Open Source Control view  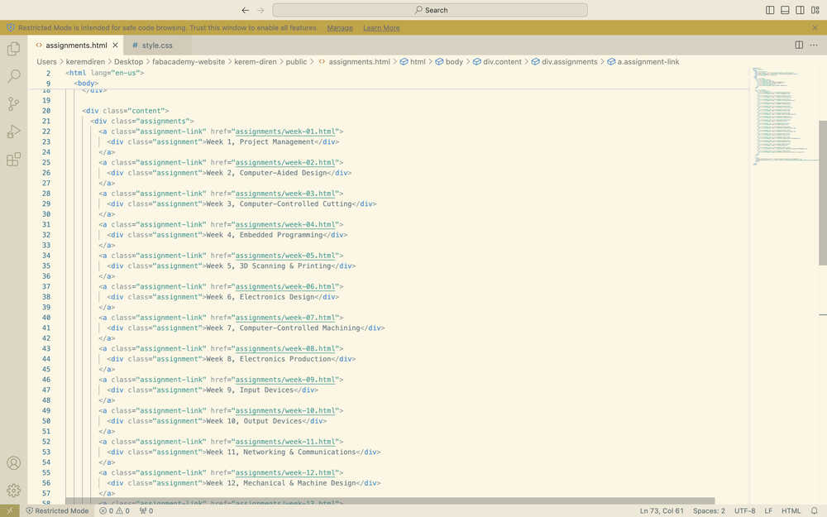click(x=14, y=104)
